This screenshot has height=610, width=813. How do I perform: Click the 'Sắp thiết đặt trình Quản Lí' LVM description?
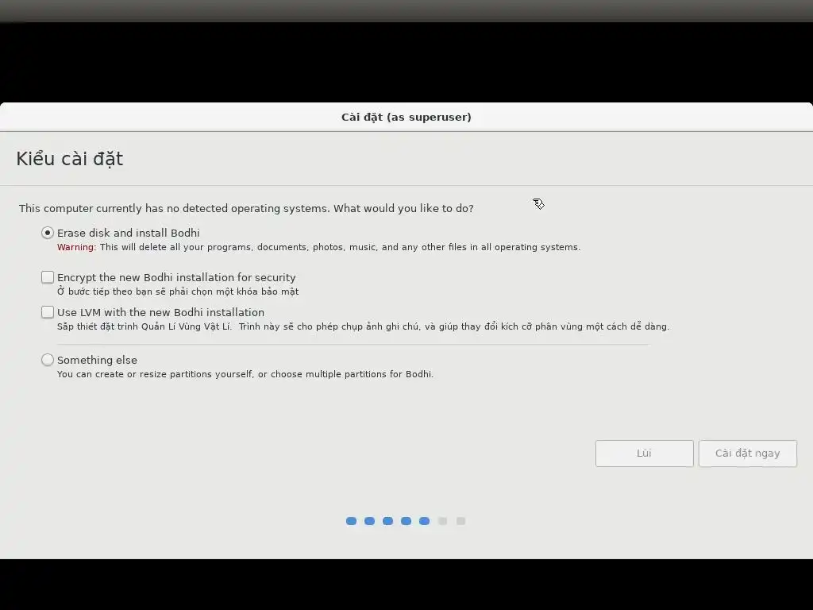pos(363,326)
